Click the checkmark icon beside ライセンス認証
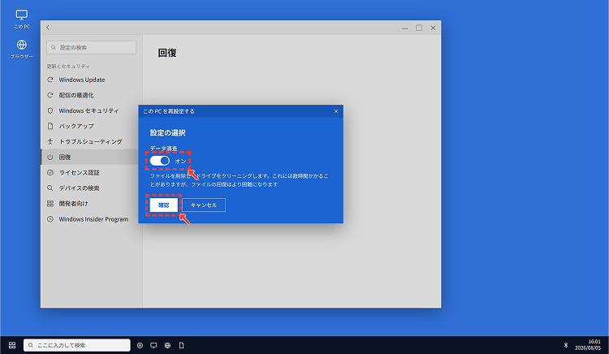Image resolution: width=609 pixels, height=354 pixels. coord(50,173)
